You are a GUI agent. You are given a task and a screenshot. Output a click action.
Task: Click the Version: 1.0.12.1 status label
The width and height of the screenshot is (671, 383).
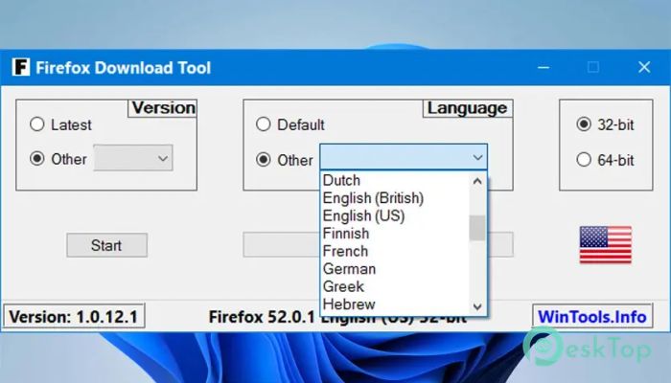pyautogui.click(x=74, y=317)
